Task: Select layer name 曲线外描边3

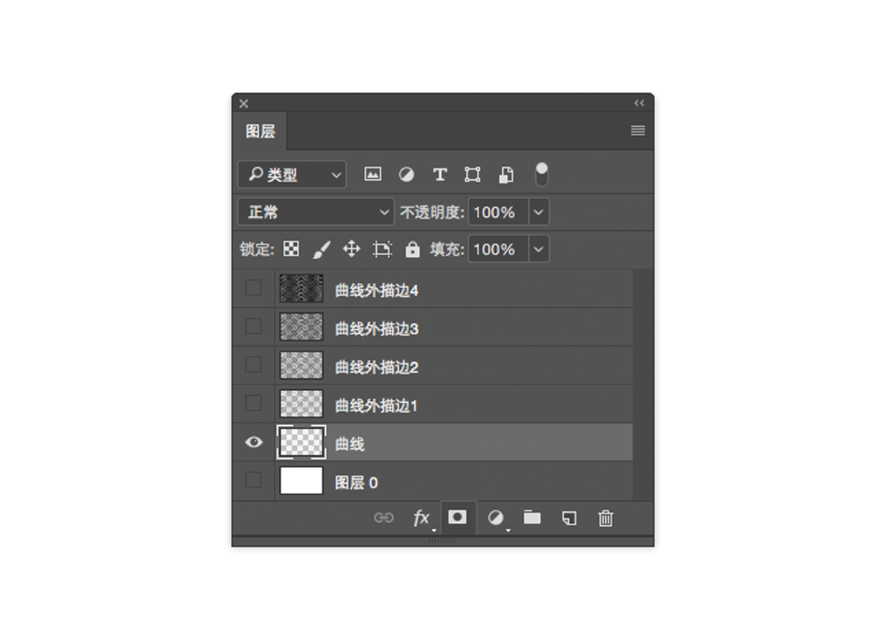Action: point(376,328)
